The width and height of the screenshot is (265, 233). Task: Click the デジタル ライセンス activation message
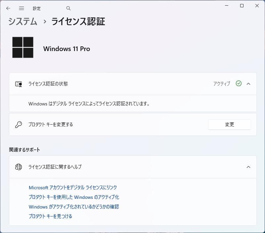(x=89, y=104)
